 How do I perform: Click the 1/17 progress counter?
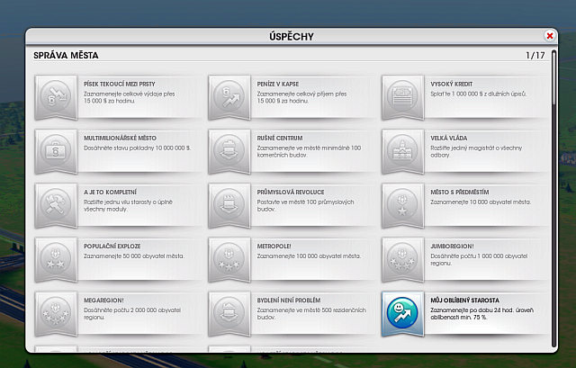(x=535, y=56)
